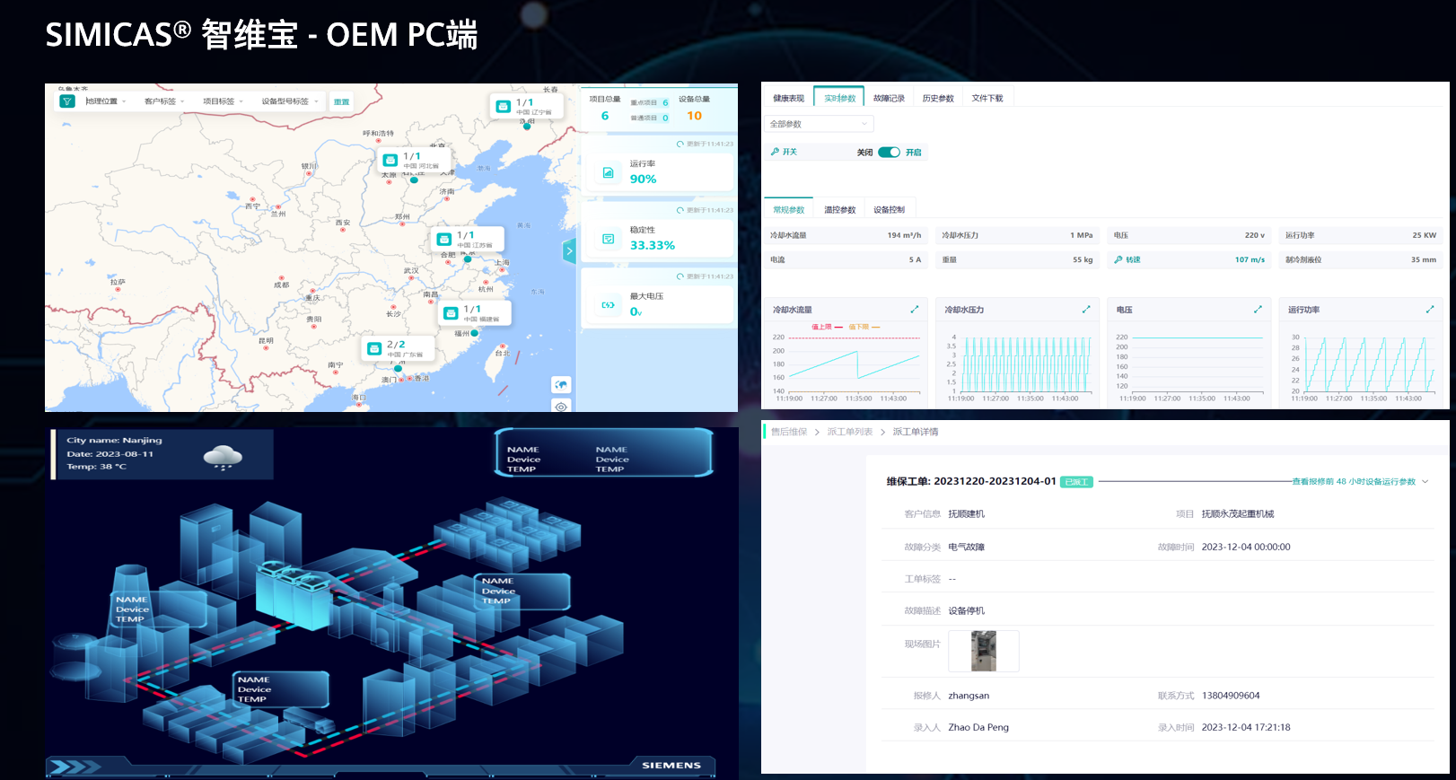Viewport: 1456px width, 780px height.
Task: Toggle the 值下限 legend series
Action: pos(864,327)
